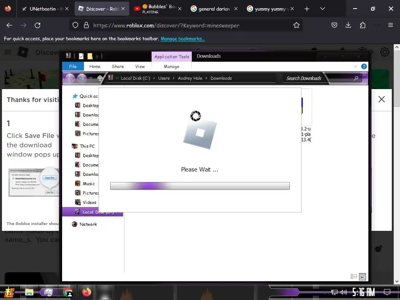The width and height of the screenshot is (400, 300).
Task: Go back in Explorer navigation
Action: pyautogui.click(x=70, y=78)
